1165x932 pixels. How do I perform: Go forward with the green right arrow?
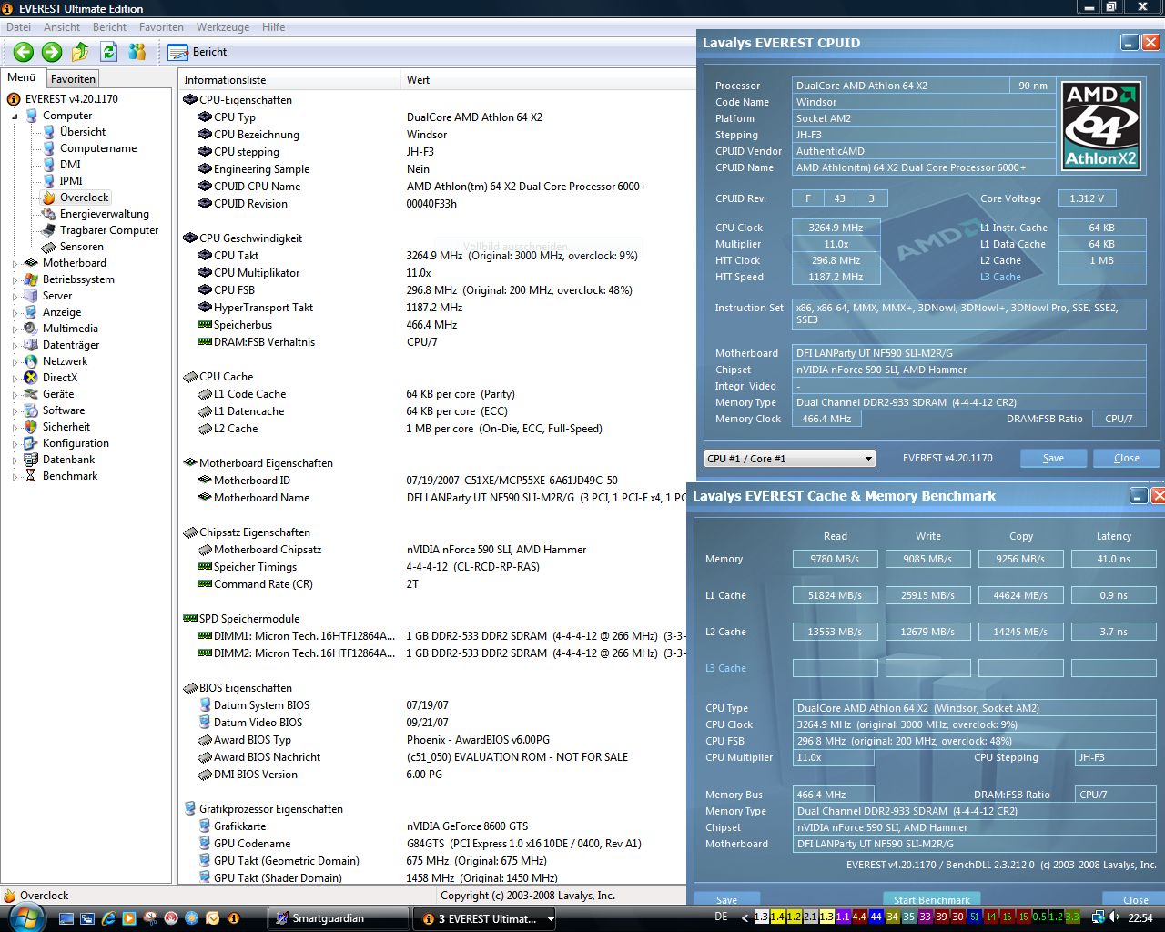point(52,52)
